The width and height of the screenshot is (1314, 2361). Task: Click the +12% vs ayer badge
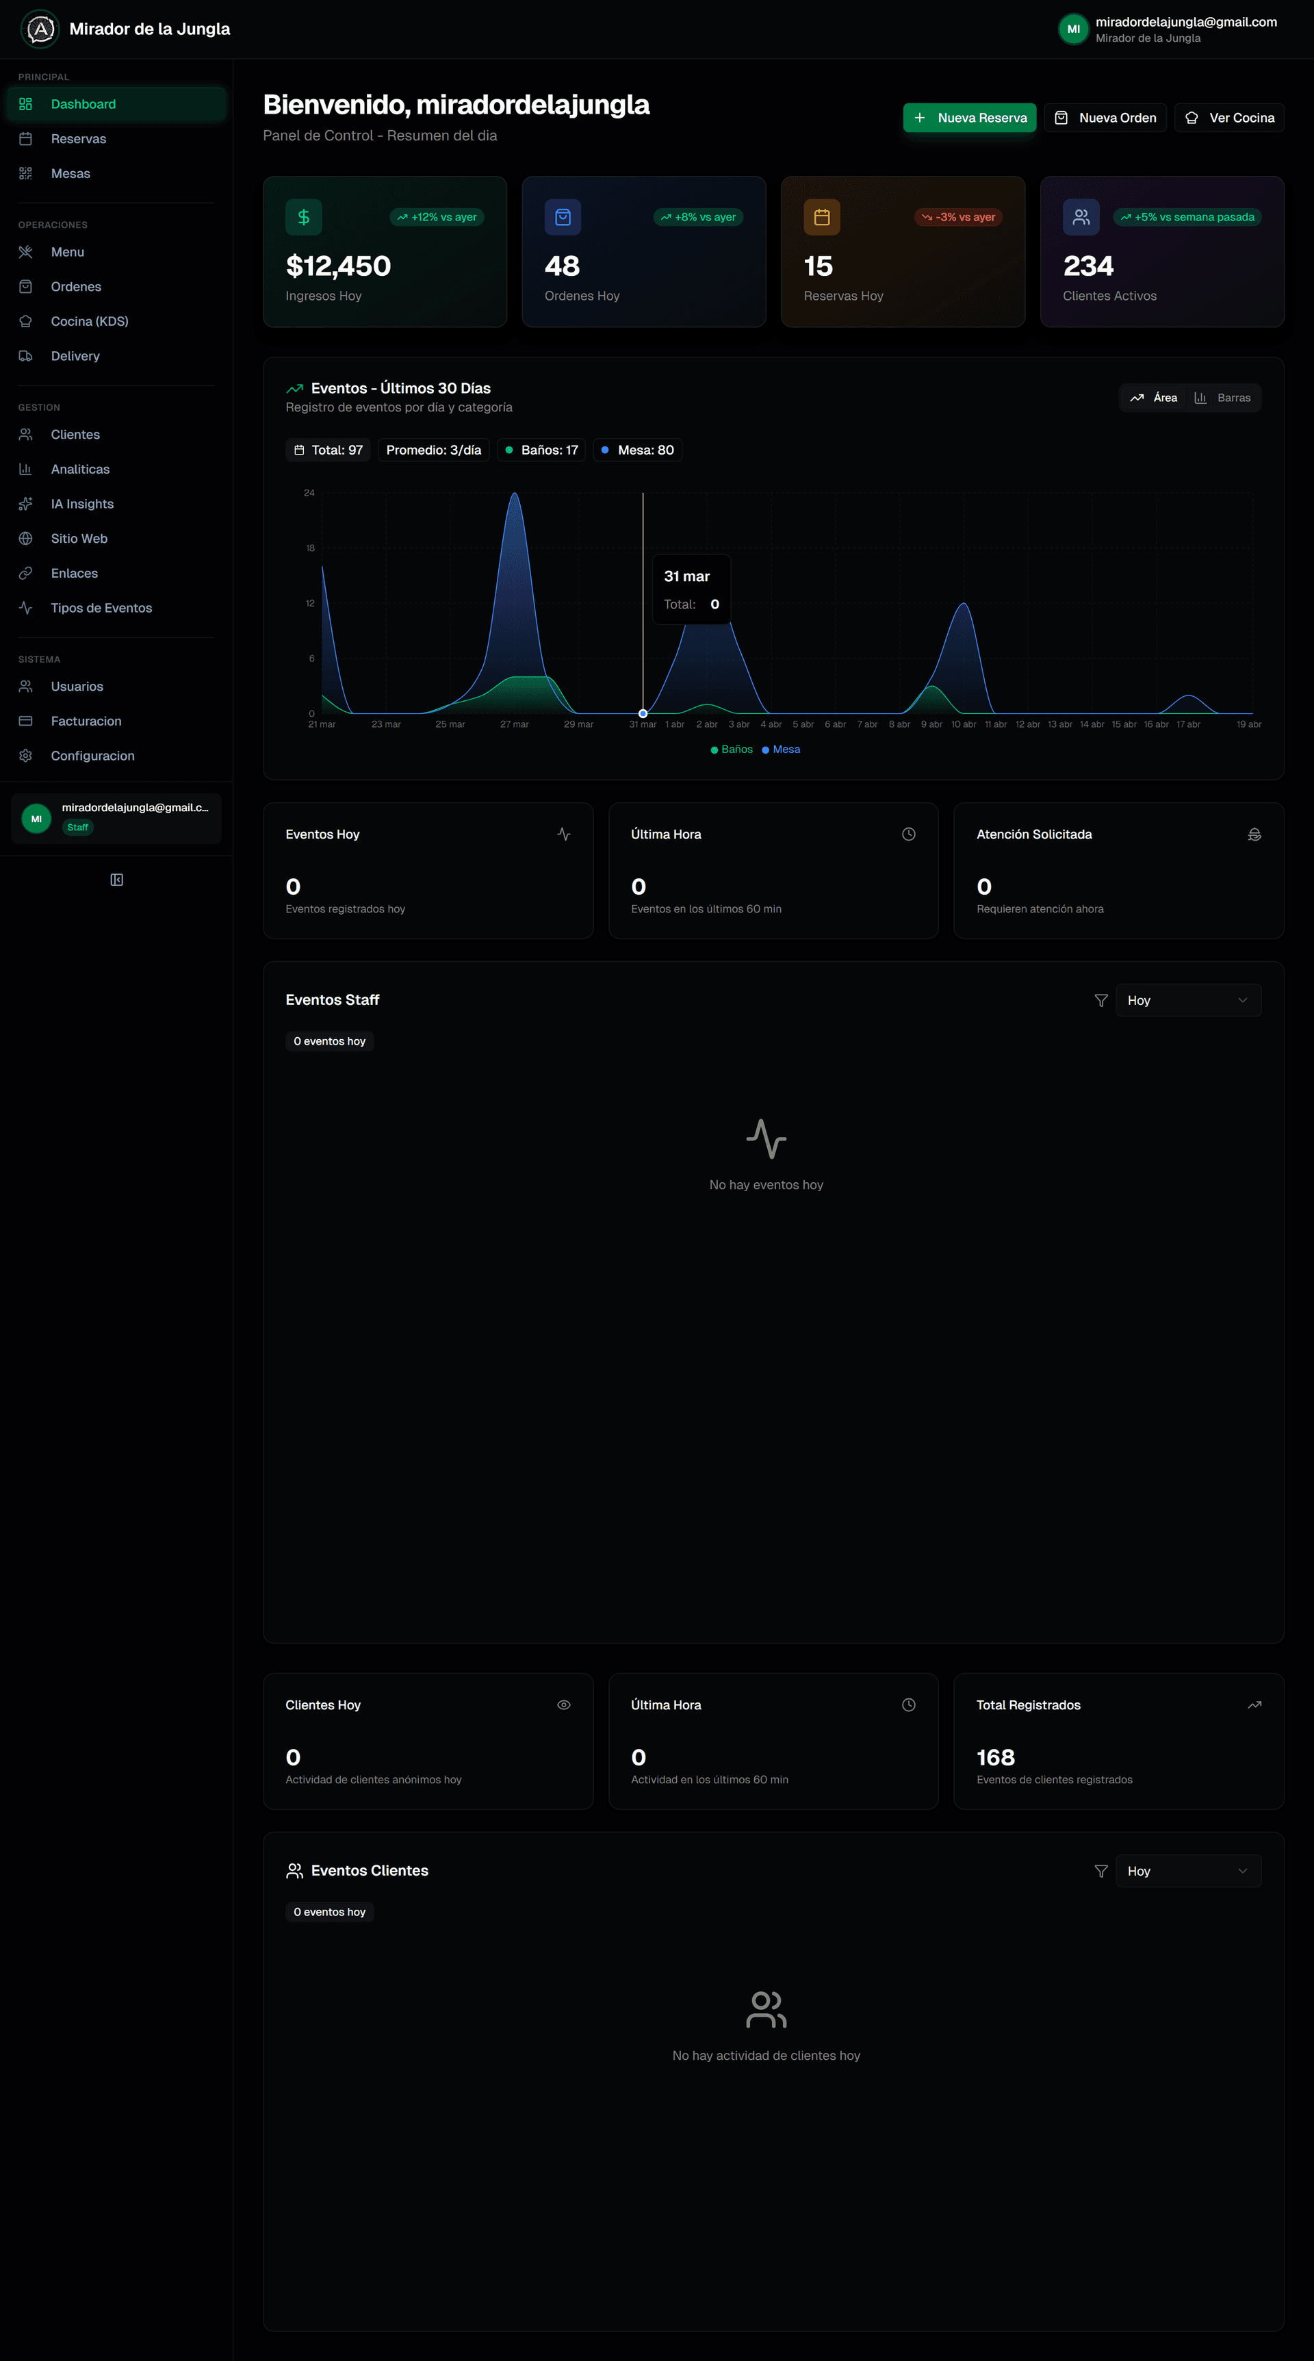click(437, 217)
